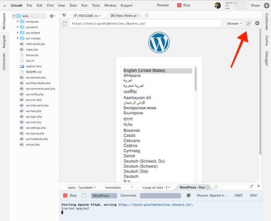Collapse the tests root folder
Viewport: 271px width, 221px height.
tap(14, 16)
